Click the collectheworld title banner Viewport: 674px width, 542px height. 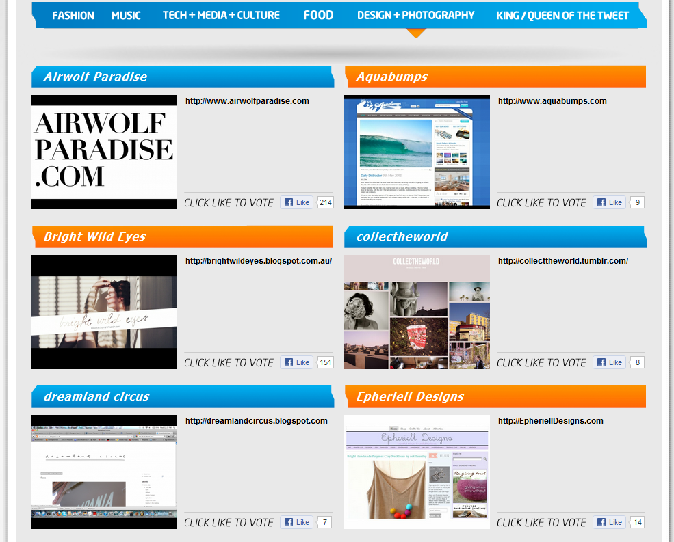pyautogui.click(x=495, y=236)
